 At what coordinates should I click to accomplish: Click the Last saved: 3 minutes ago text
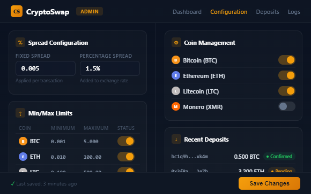click(47, 184)
